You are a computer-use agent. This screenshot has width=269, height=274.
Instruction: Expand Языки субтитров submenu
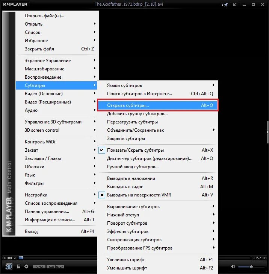[157, 85]
